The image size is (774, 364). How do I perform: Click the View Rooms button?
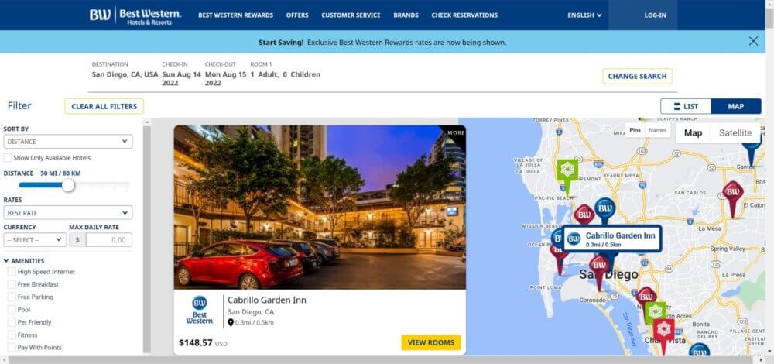(x=431, y=342)
